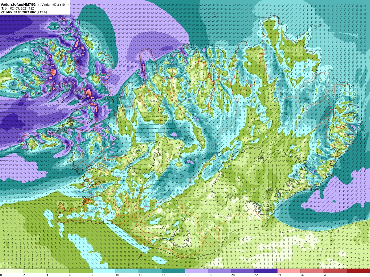
Task: Click the title text 'Veðurstofan/HM750m'
Action: click(19, 4)
